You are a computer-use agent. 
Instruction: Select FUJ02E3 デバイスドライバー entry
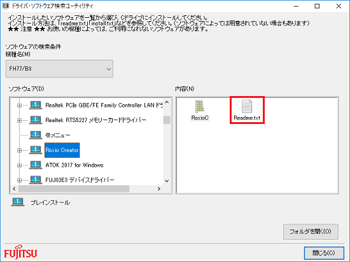(x=80, y=180)
